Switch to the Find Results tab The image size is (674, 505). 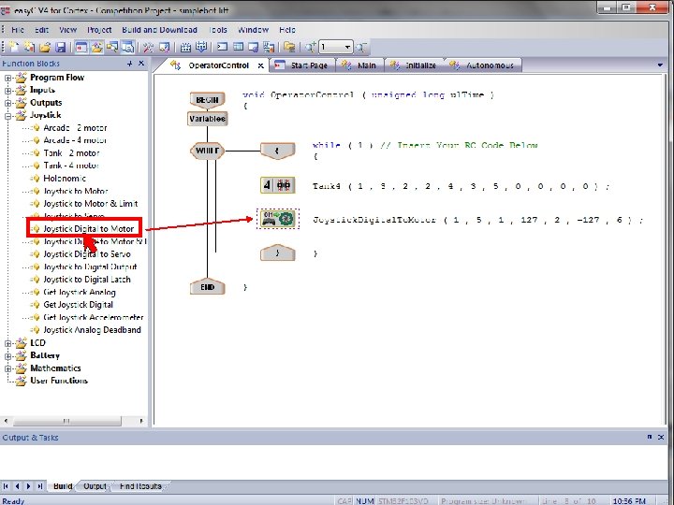point(140,486)
